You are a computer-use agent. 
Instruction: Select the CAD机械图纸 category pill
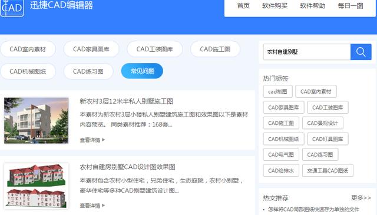[x=28, y=71]
